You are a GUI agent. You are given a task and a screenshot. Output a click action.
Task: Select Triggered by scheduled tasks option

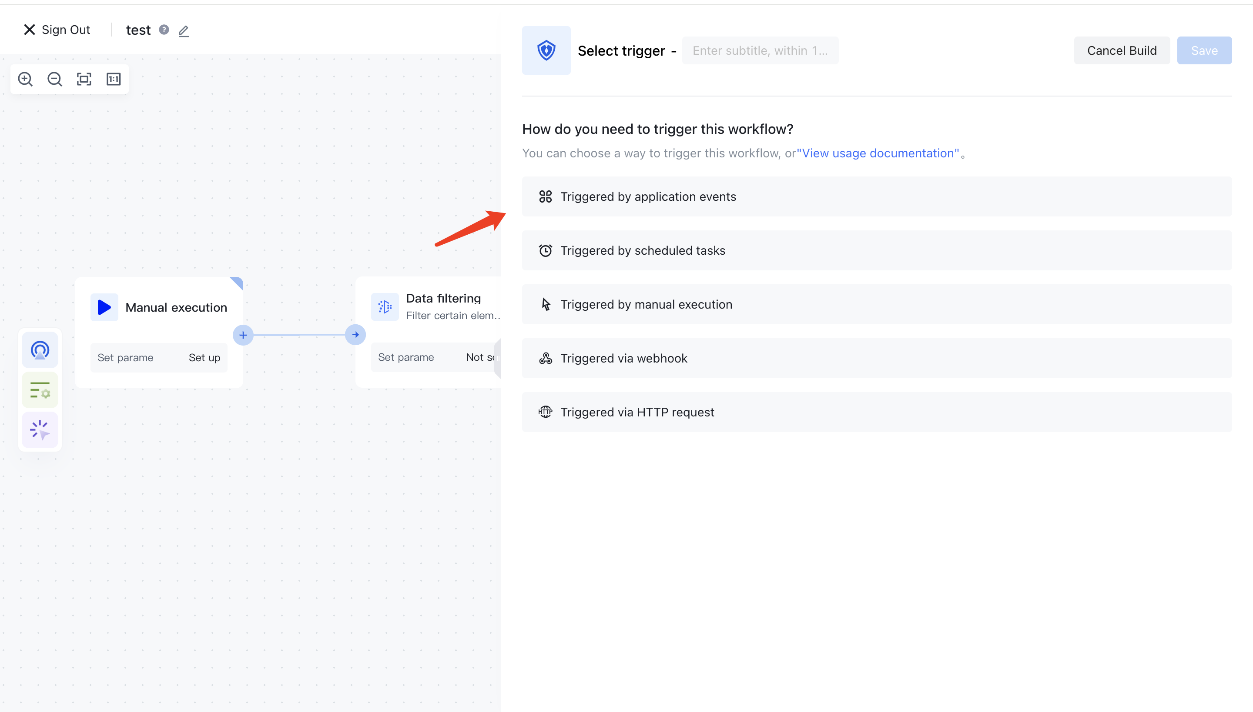pyautogui.click(x=876, y=250)
